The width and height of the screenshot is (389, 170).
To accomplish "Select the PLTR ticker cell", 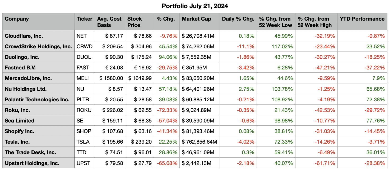I will [83, 100].
